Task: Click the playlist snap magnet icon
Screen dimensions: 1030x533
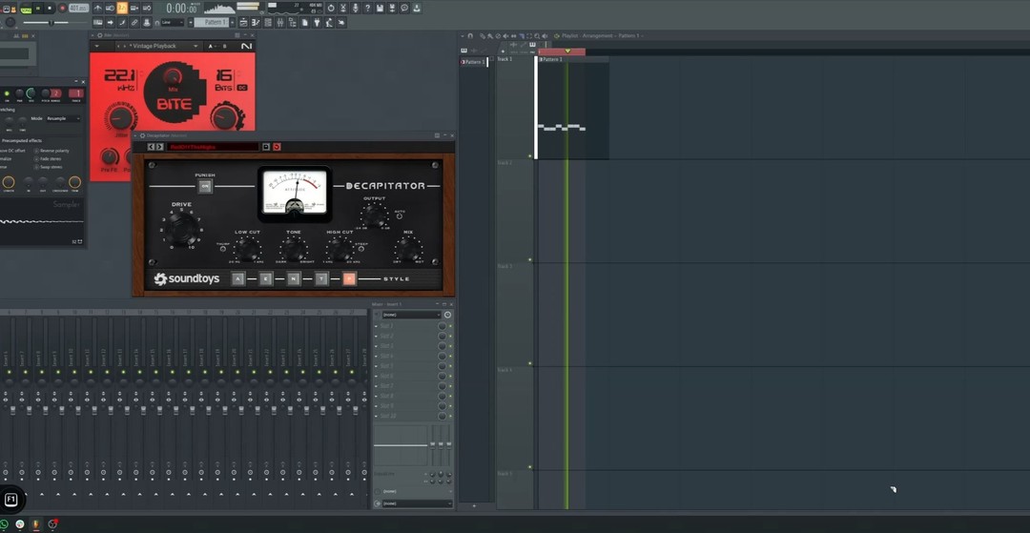Action: point(470,36)
